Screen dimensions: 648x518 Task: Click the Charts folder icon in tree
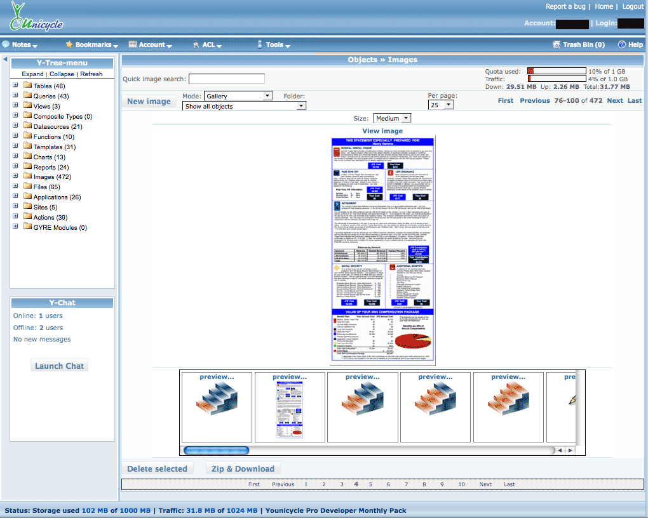[27, 156]
